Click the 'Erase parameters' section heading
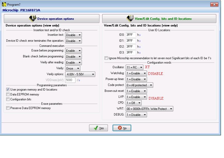 click(x=52, y=104)
